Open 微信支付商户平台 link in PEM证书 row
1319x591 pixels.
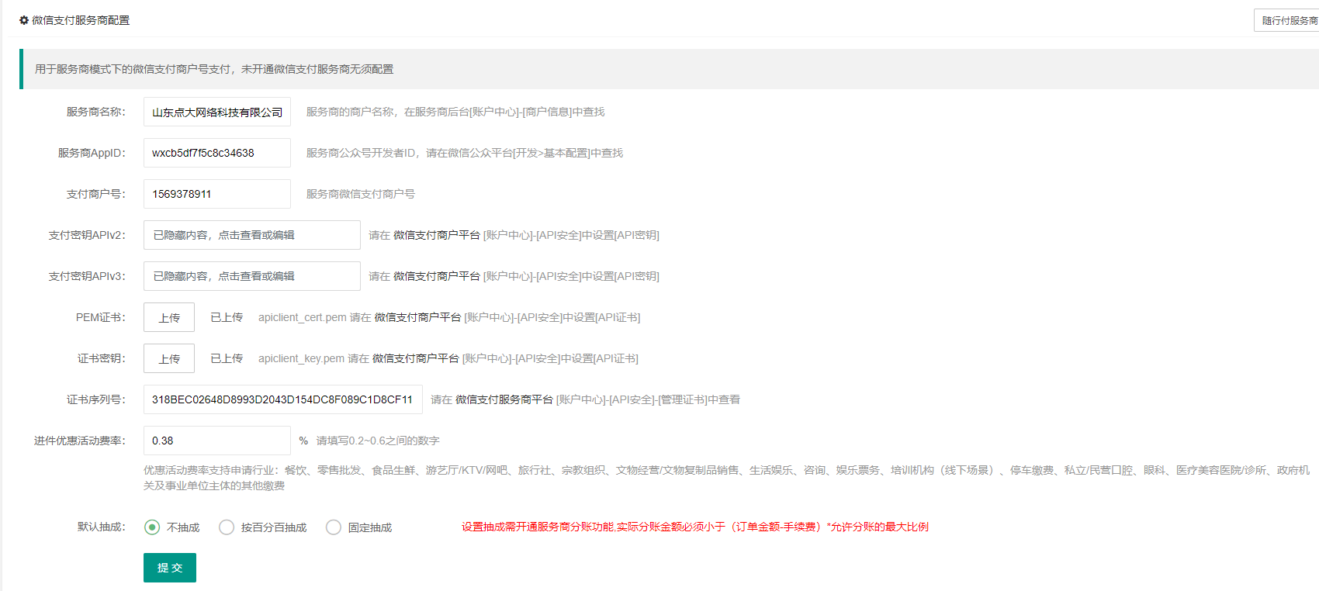click(418, 317)
